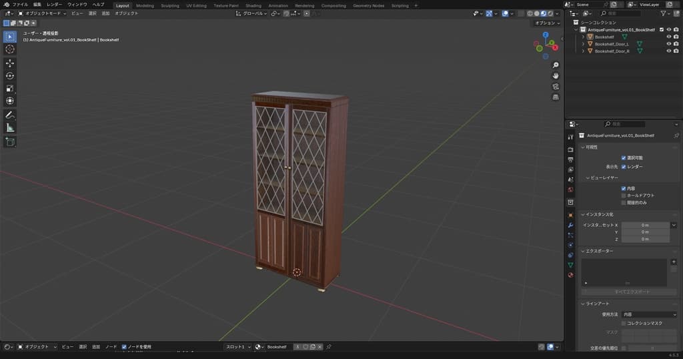Hide Bookshelf_Door_L using its eye icon

[668, 44]
